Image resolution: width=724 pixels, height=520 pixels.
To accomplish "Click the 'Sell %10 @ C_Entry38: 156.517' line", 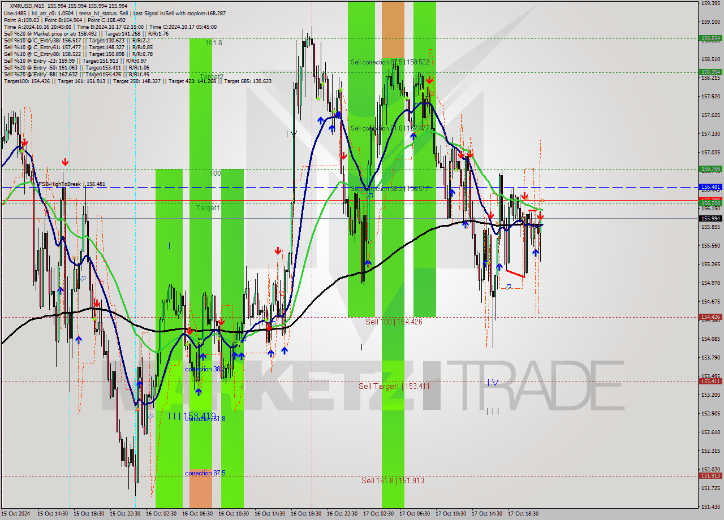I will pos(76,40).
